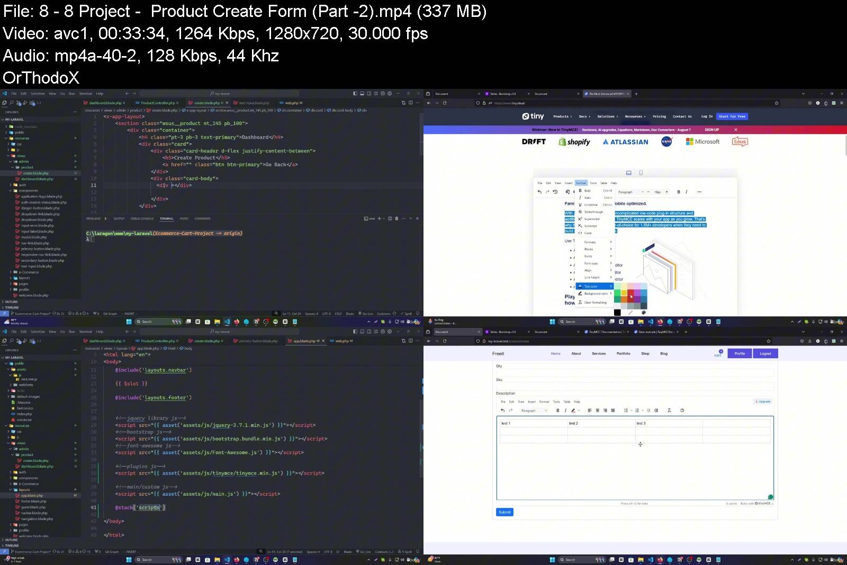
Task: Justify text in Description editor
Action: point(613,411)
